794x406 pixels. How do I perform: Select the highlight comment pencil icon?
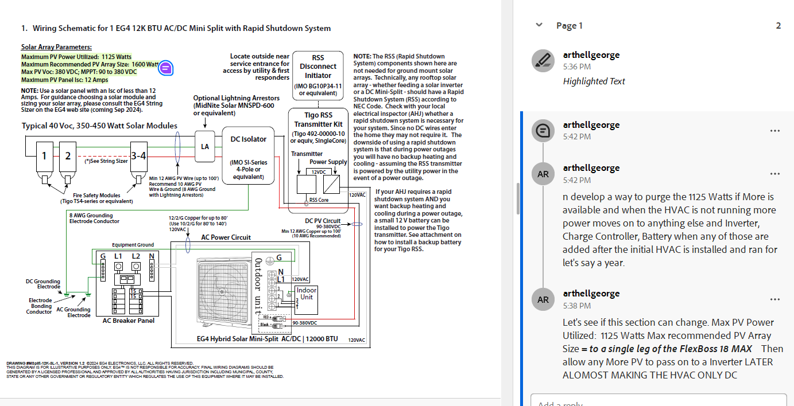[543, 61]
